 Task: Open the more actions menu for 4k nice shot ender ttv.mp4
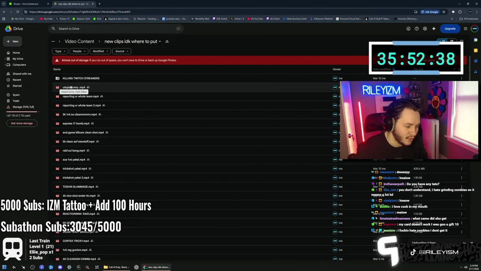pos(461,196)
